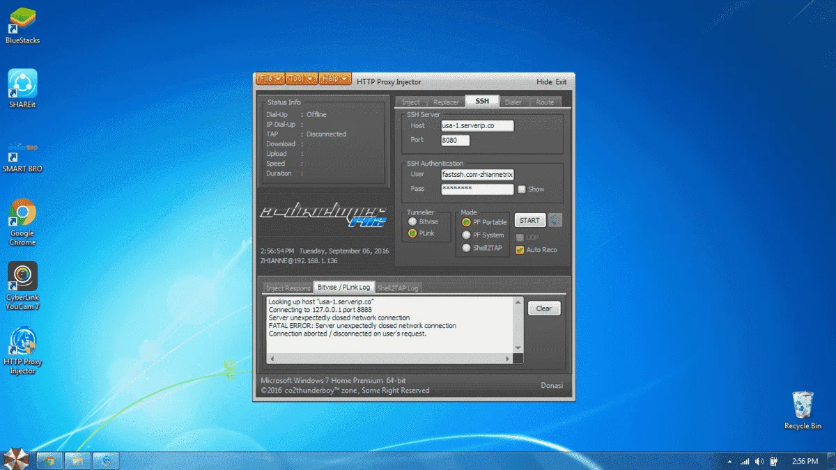This screenshot has height=470, width=836.
Task: Focus the SSH Pass field
Action: 477,189
